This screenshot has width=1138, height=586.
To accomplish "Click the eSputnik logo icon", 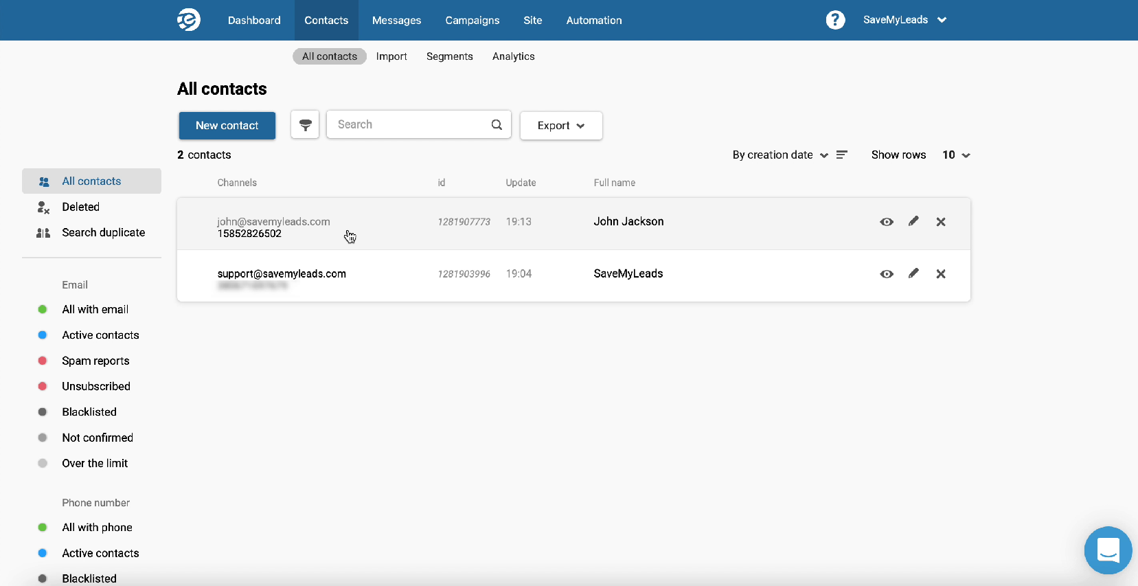I will [x=189, y=20].
